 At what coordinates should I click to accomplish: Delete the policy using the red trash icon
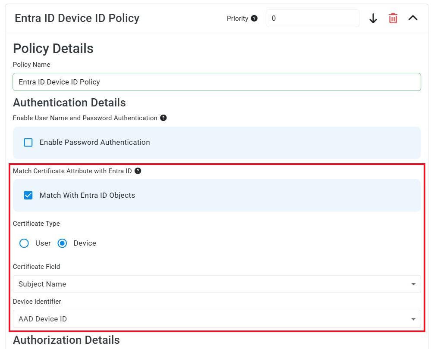click(393, 18)
